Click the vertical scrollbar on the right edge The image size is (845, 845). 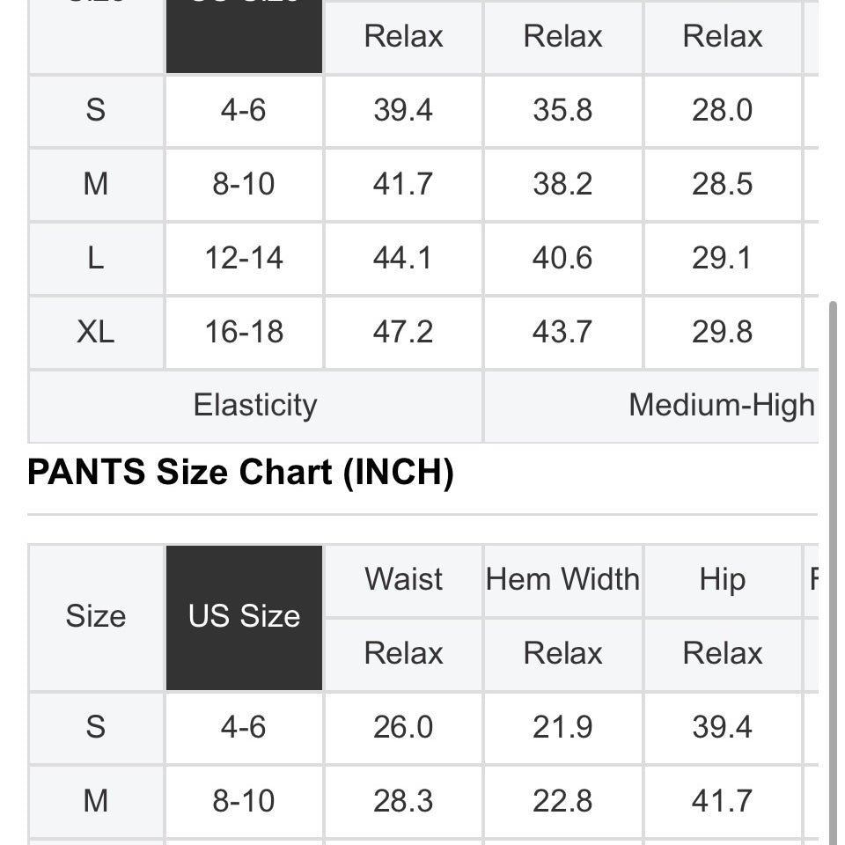pos(832,563)
